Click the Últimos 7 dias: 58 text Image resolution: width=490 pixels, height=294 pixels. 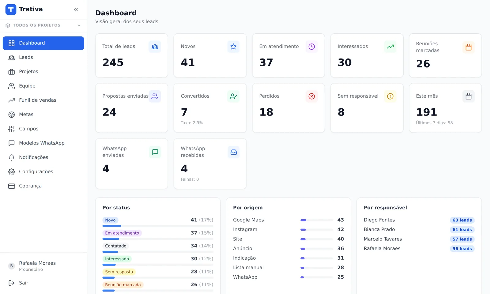tap(434, 123)
